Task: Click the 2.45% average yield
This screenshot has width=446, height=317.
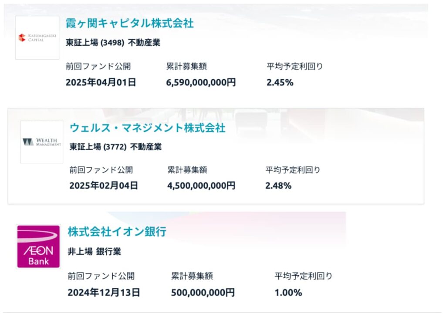Action: (x=280, y=82)
